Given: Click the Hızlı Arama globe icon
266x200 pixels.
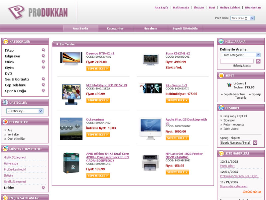Looking at the screenshot, I should point(221,41).
